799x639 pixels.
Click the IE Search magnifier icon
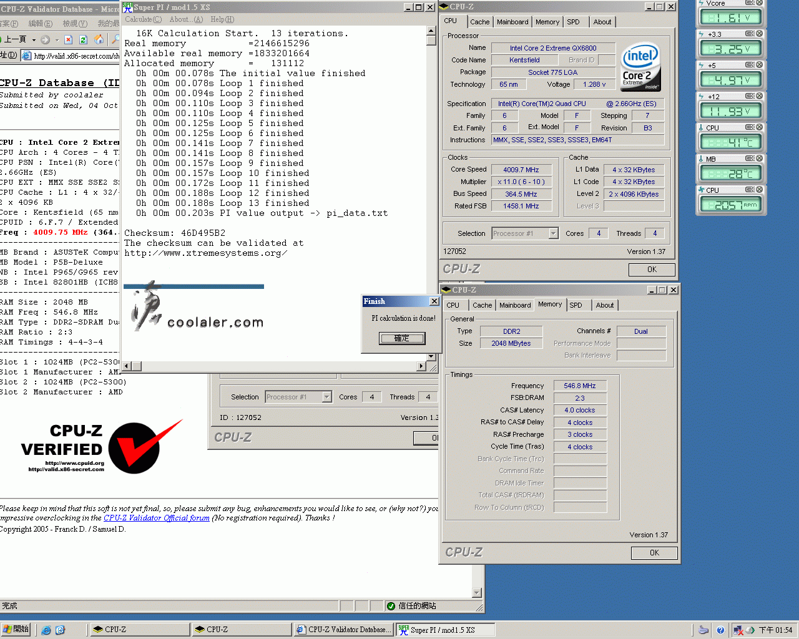click(x=115, y=39)
